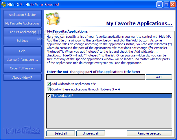Select the *Softpedia.txt* list row
This screenshot has height=140, width=177.
click(111, 96)
